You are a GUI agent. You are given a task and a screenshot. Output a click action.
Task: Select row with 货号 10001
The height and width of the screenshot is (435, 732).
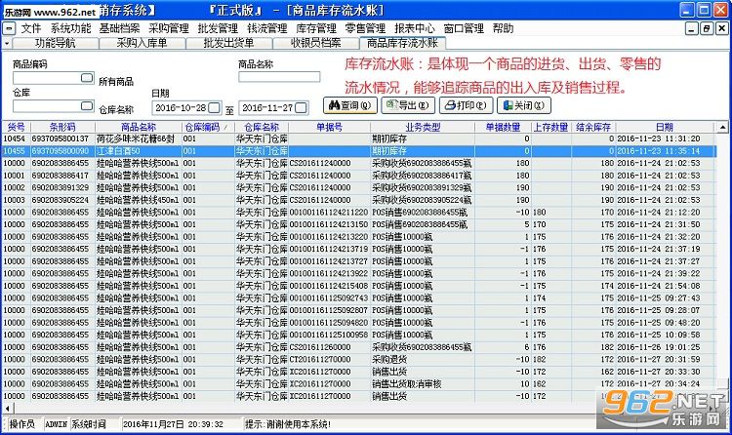point(358,176)
